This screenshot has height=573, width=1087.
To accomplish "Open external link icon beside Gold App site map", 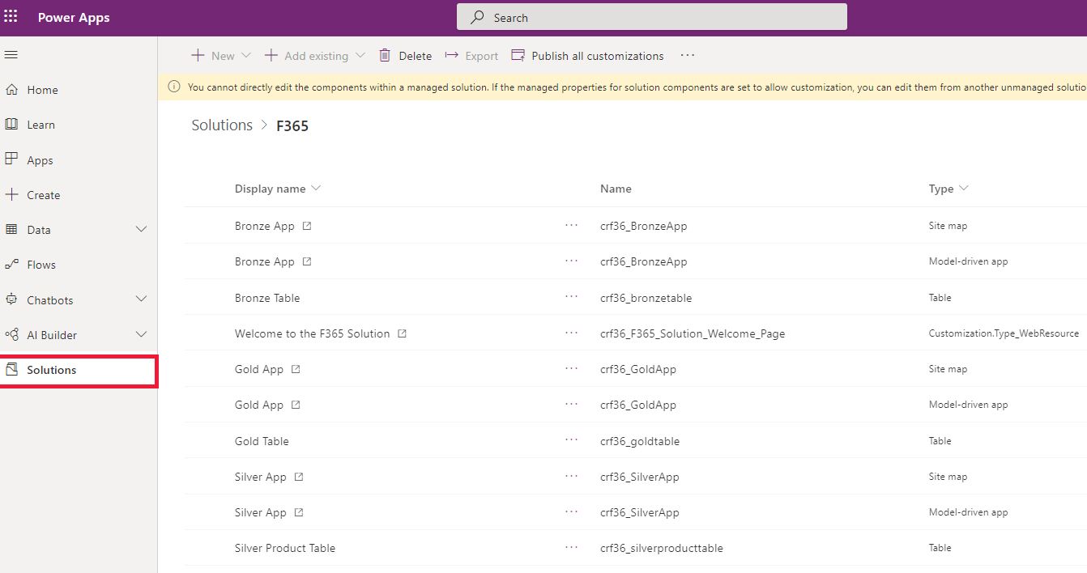I will [296, 369].
